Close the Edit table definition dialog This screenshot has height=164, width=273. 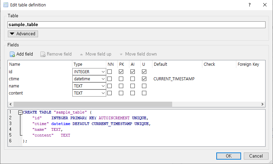click(265, 5)
